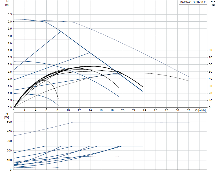Click the 1.5 value on H axis
This screenshot has width=219, height=172.
coord(10,86)
